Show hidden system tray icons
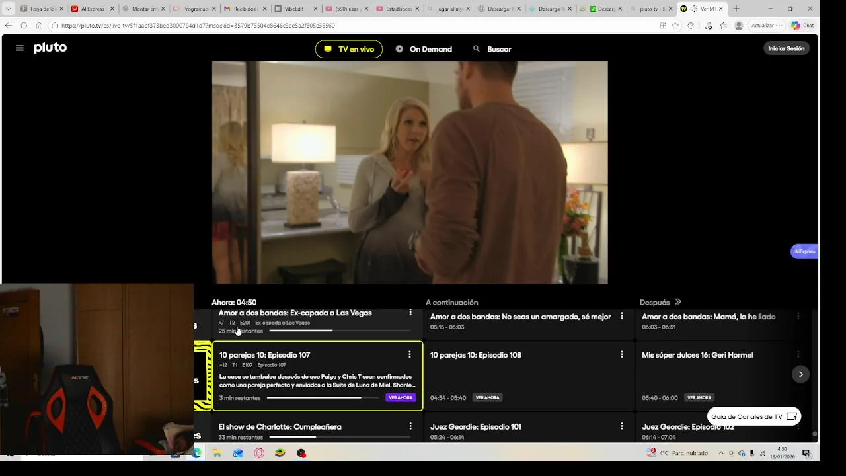The image size is (846, 476). (x=721, y=453)
